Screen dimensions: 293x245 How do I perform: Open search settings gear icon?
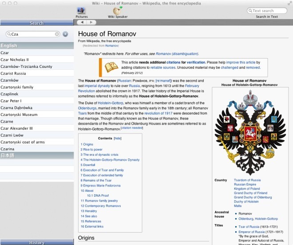[x=65, y=34]
